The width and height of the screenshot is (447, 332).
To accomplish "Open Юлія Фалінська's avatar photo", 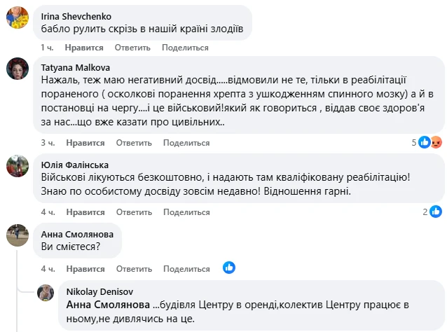I will tap(18, 166).
